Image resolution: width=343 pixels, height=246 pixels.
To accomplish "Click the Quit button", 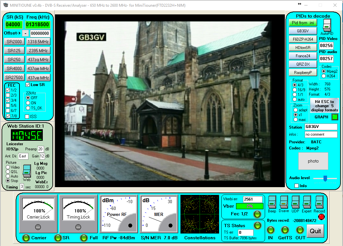I will click(315, 231).
